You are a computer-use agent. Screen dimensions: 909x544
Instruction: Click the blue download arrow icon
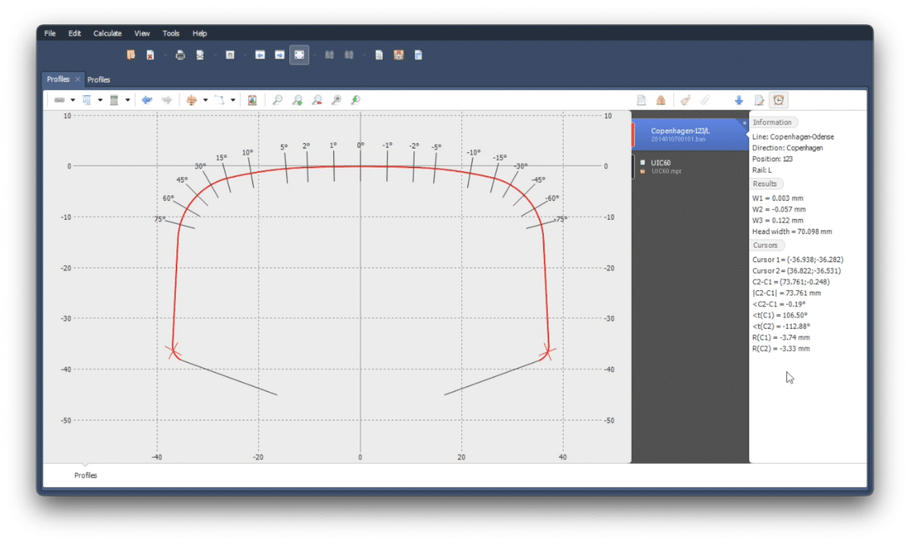[x=739, y=100]
